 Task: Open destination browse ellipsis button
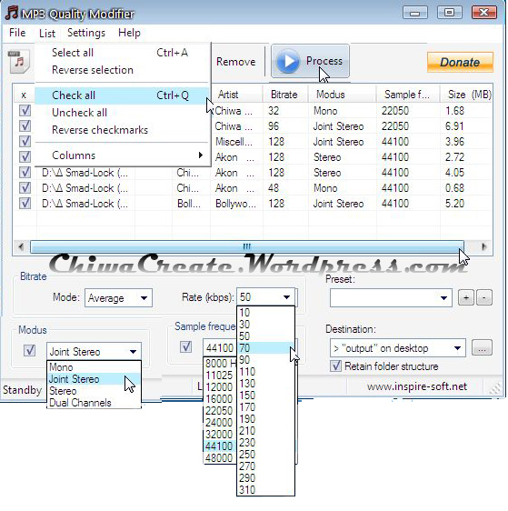tap(482, 348)
